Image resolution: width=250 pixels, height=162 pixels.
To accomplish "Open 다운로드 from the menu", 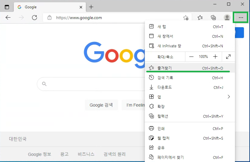I will [190, 87].
